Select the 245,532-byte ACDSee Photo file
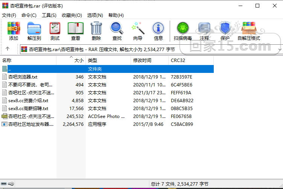Viewport: 283px width, 189px height. point(31,116)
